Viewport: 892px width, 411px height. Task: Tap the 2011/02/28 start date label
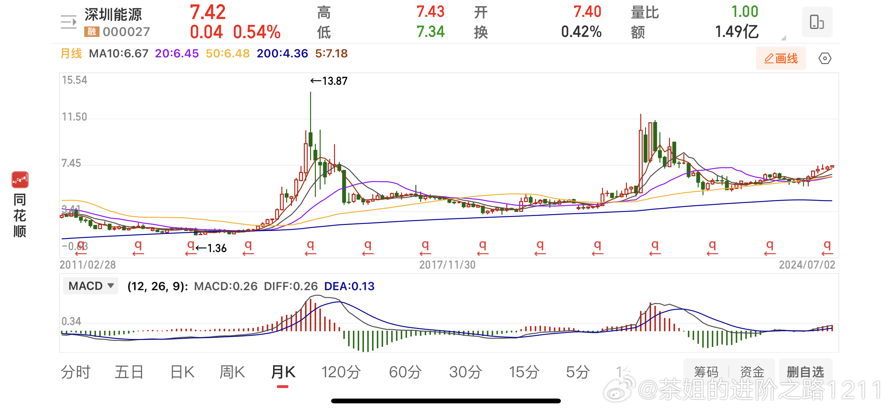pyautogui.click(x=88, y=265)
